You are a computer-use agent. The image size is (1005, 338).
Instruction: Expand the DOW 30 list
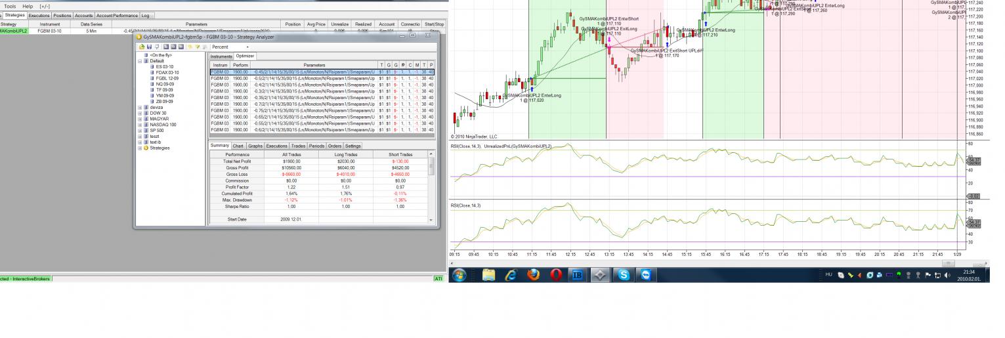(x=140, y=114)
